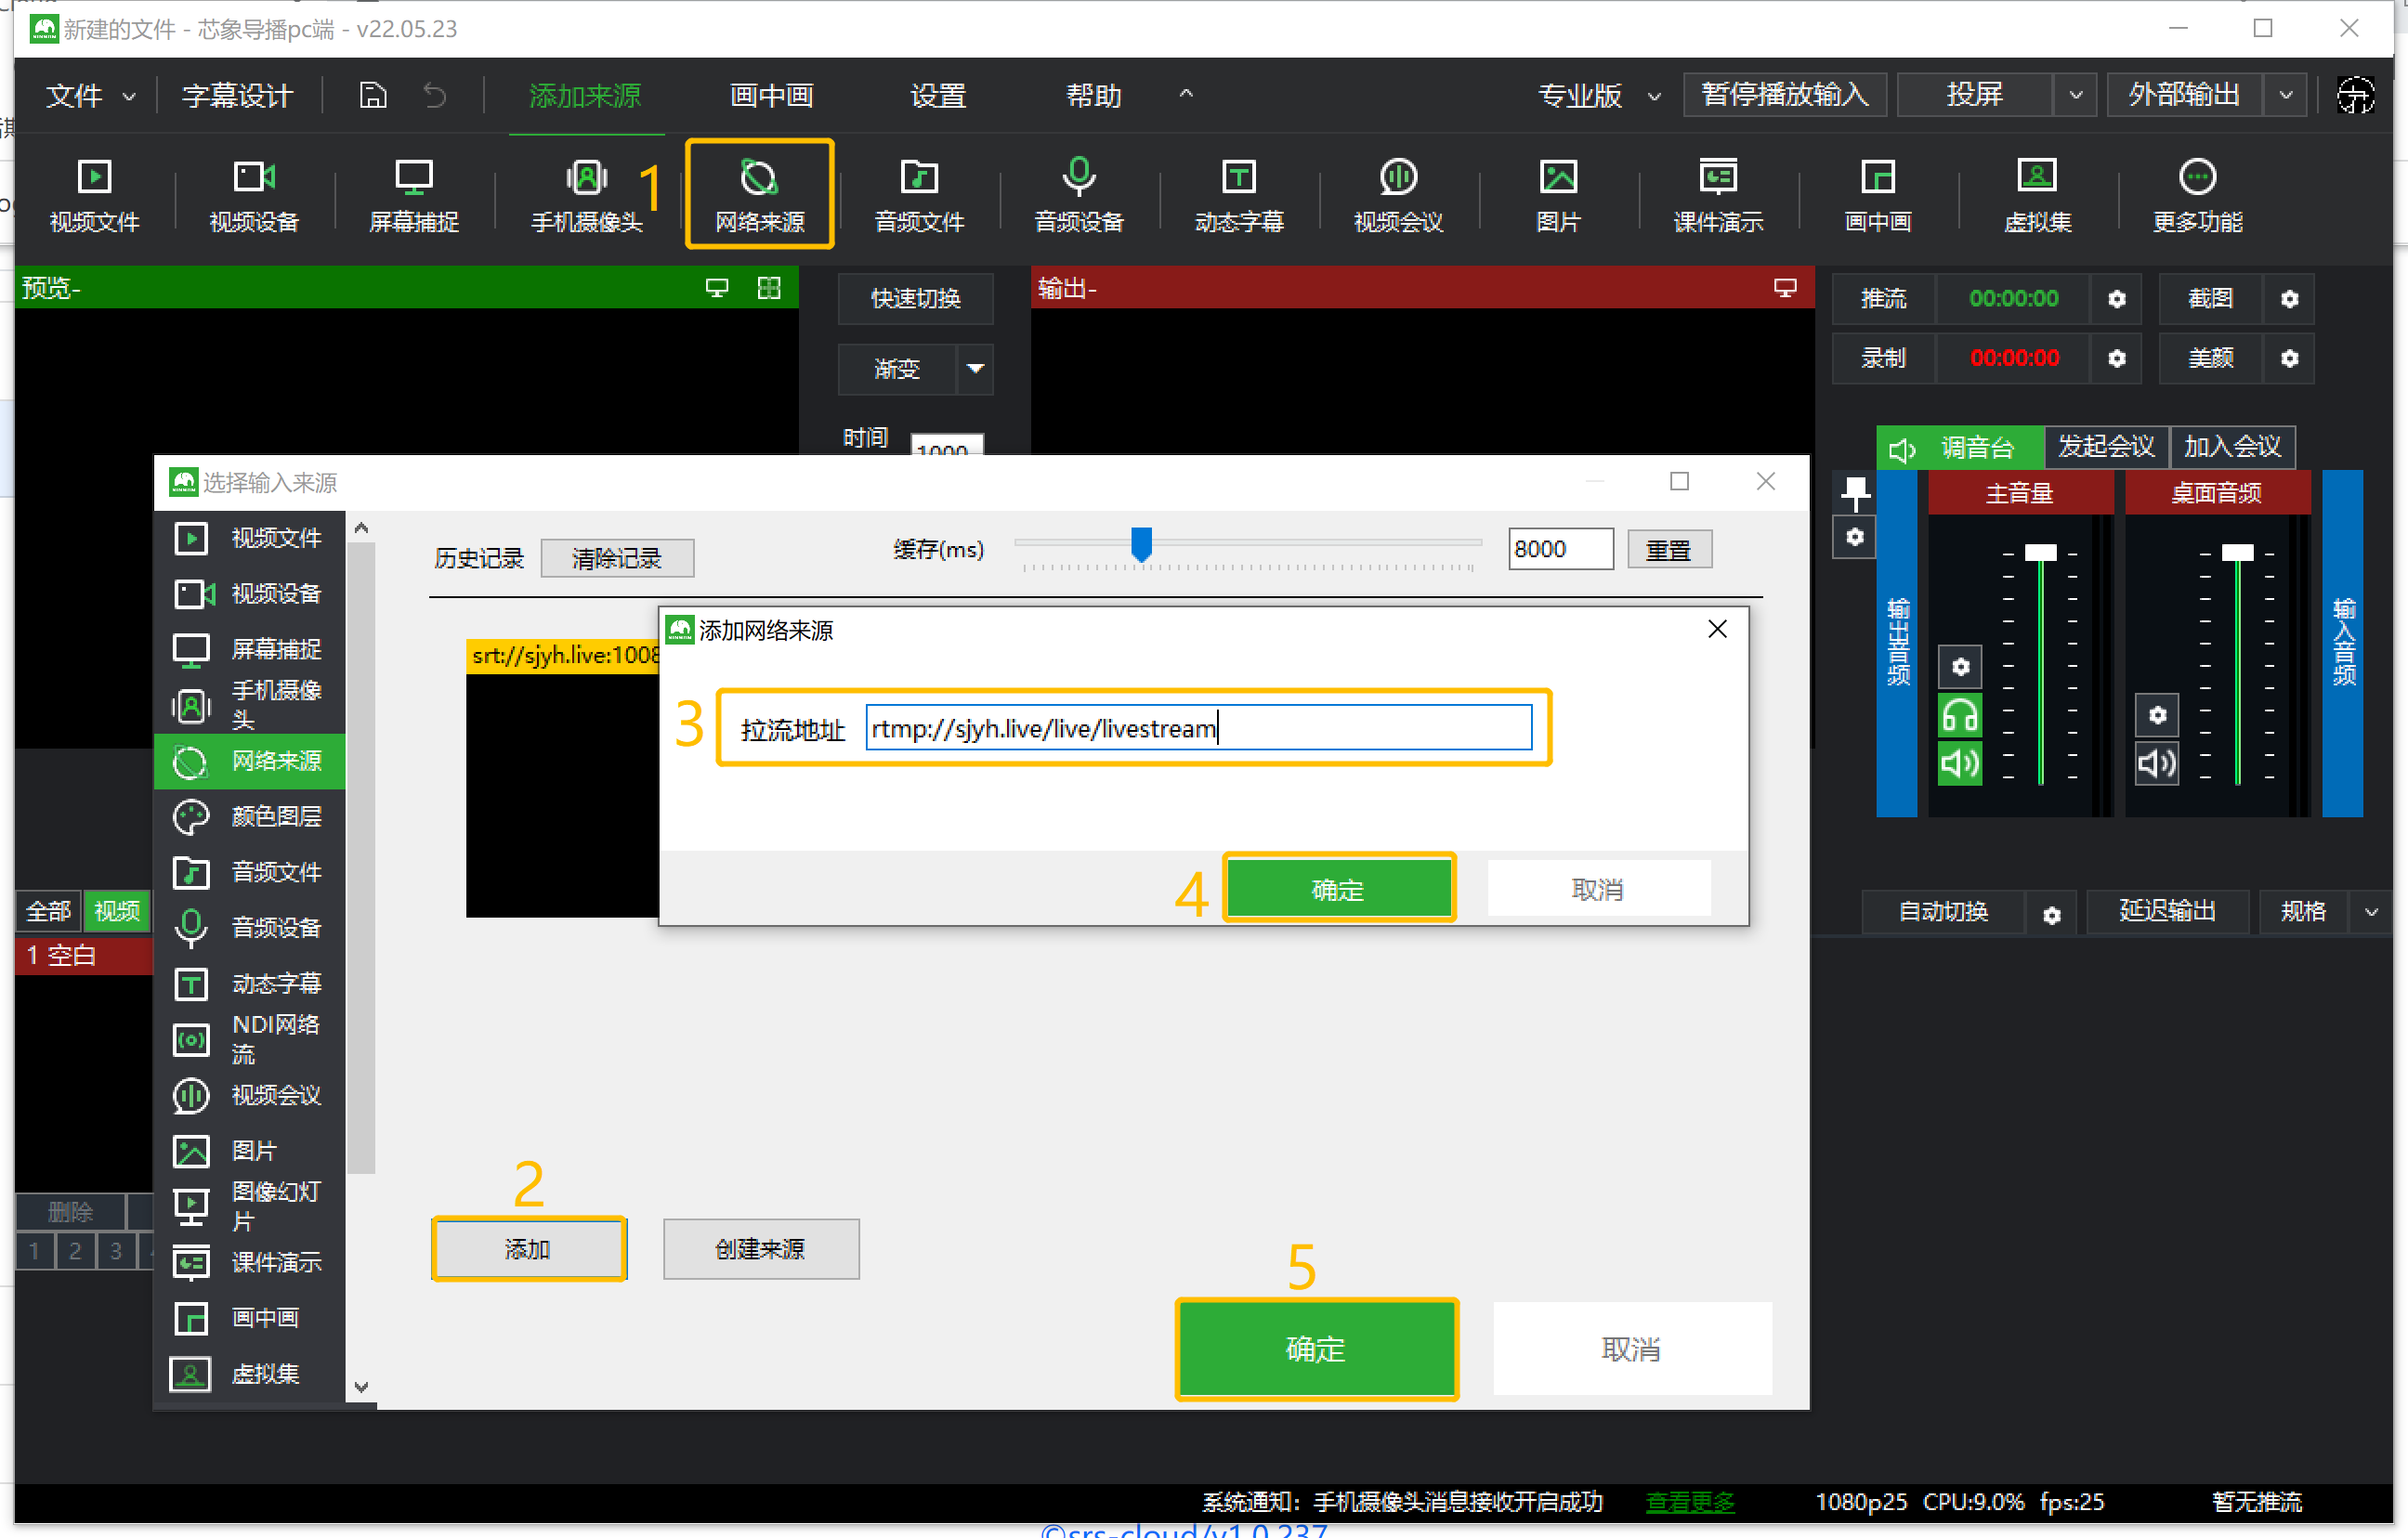Open the 投屏 dropdown arrow
Image resolution: width=2408 pixels, height=1538 pixels.
(x=2075, y=95)
